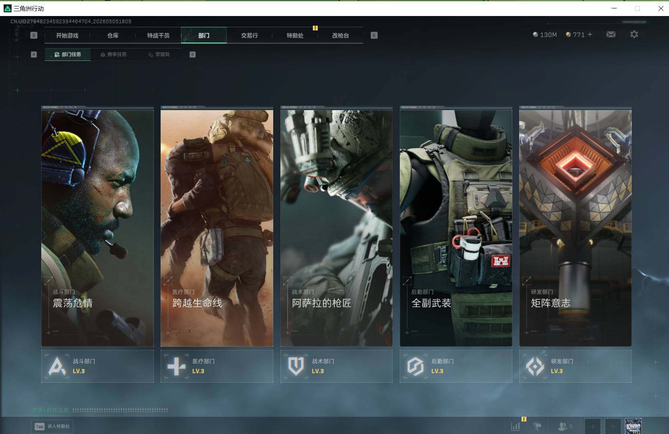The width and height of the screenshot is (669, 434).
Task: Click the Q key previous-tab icon
Action: [34, 35]
